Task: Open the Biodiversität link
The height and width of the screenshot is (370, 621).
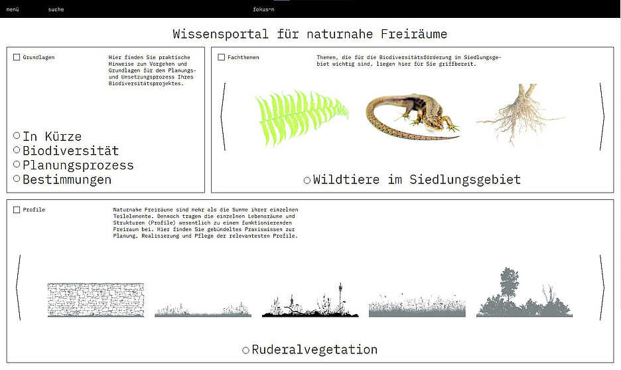Action: pos(70,151)
